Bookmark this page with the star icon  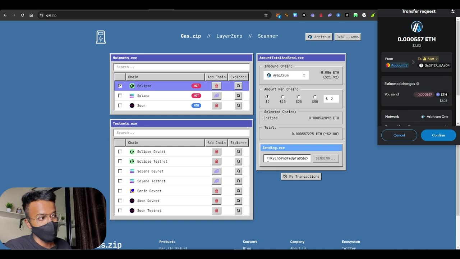click(x=266, y=15)
